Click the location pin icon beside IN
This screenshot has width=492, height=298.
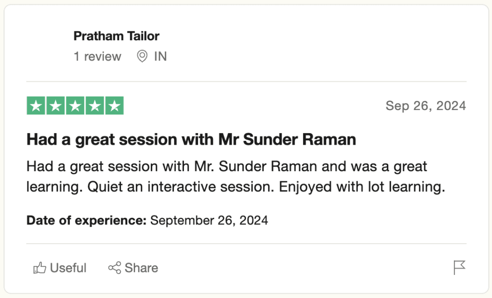click(x=142, y=57)
